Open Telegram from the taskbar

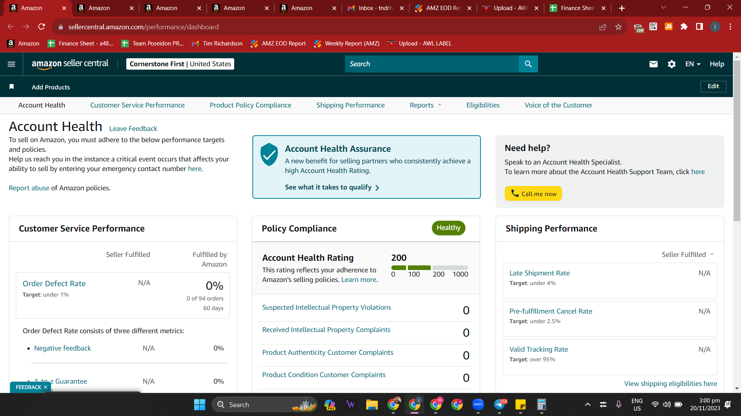click(500, 404)
